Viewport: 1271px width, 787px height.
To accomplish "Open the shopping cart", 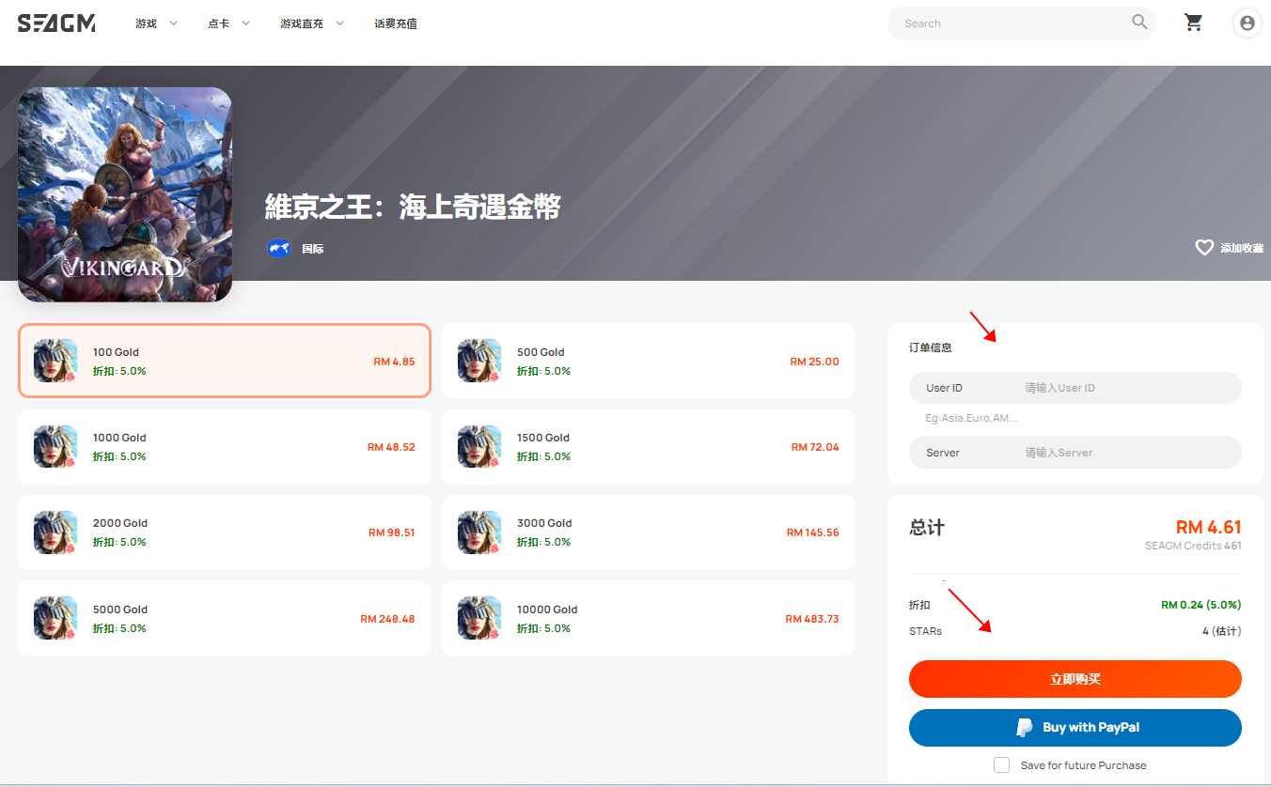I will pyautogui.click(x=1194, y=23).
